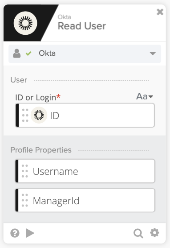Grab the Username field drag handle
The image size is (170, 248).
click(x=25, y=171)
